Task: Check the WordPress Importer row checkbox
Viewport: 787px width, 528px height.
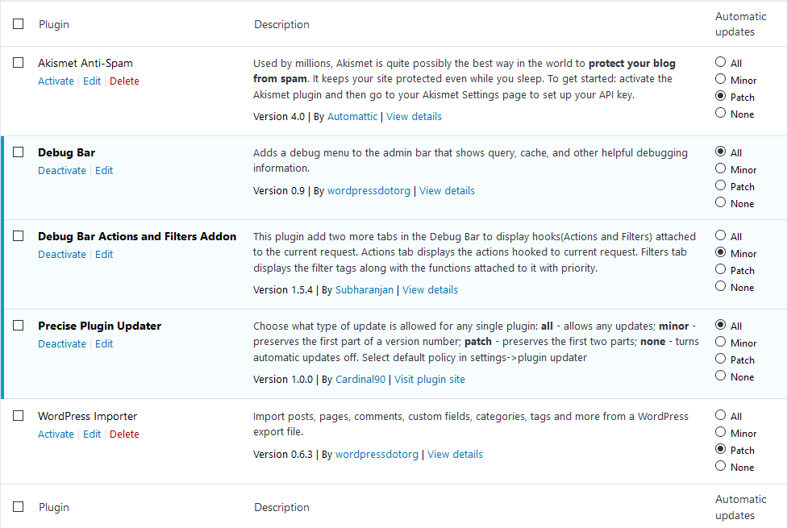Action: (18, 416)
